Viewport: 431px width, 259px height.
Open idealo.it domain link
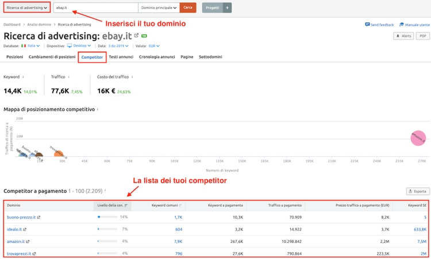coord(14,229)
